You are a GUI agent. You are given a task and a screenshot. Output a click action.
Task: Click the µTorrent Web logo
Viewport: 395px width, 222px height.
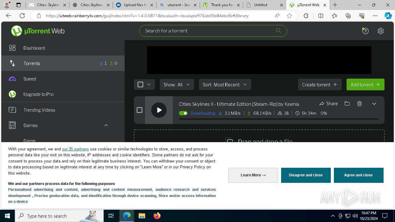tap(38, 31)
